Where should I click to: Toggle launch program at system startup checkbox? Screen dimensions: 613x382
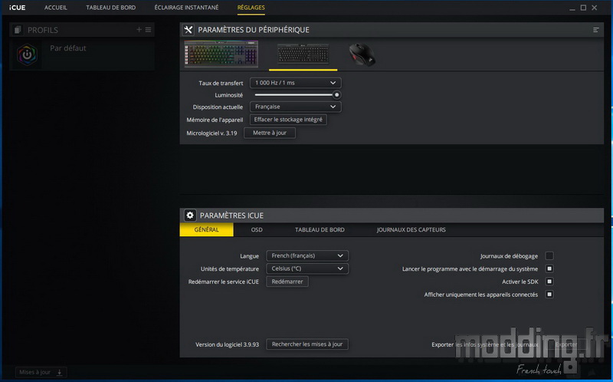(x=549, y=269)
